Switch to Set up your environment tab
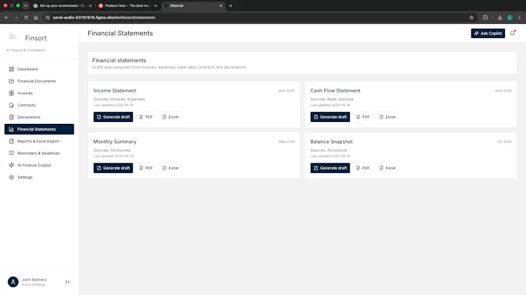 pyautogui.click(x=62, y=6)
